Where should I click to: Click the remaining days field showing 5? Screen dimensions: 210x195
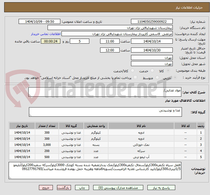pyautogui.click(x=80, y=41)
